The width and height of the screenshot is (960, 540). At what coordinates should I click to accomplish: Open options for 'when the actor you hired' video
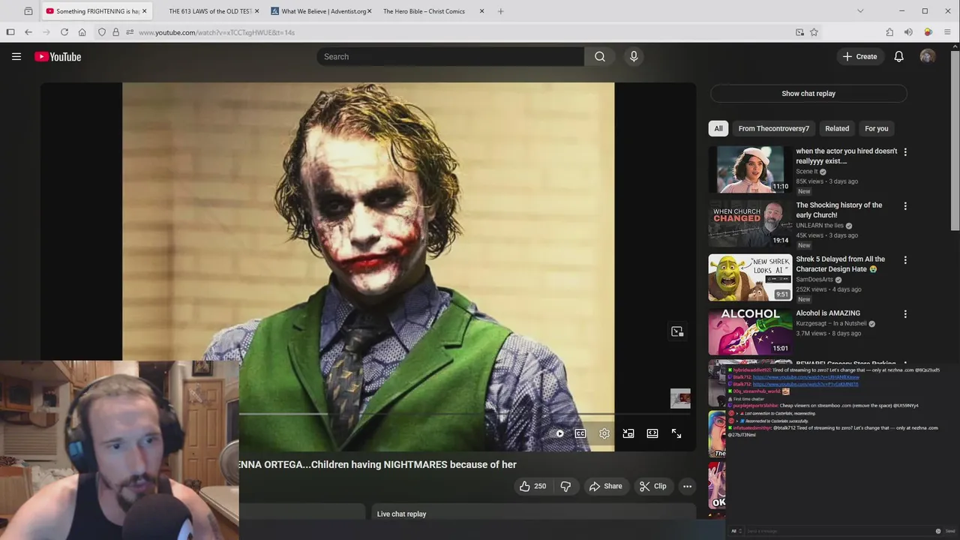pos(905,151)
